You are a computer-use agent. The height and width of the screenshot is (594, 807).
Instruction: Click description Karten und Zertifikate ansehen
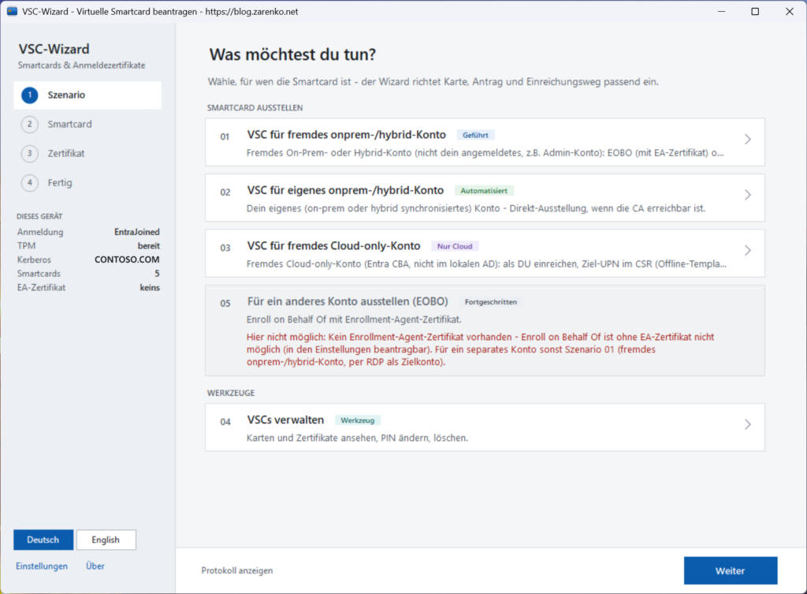click(357, 438)
